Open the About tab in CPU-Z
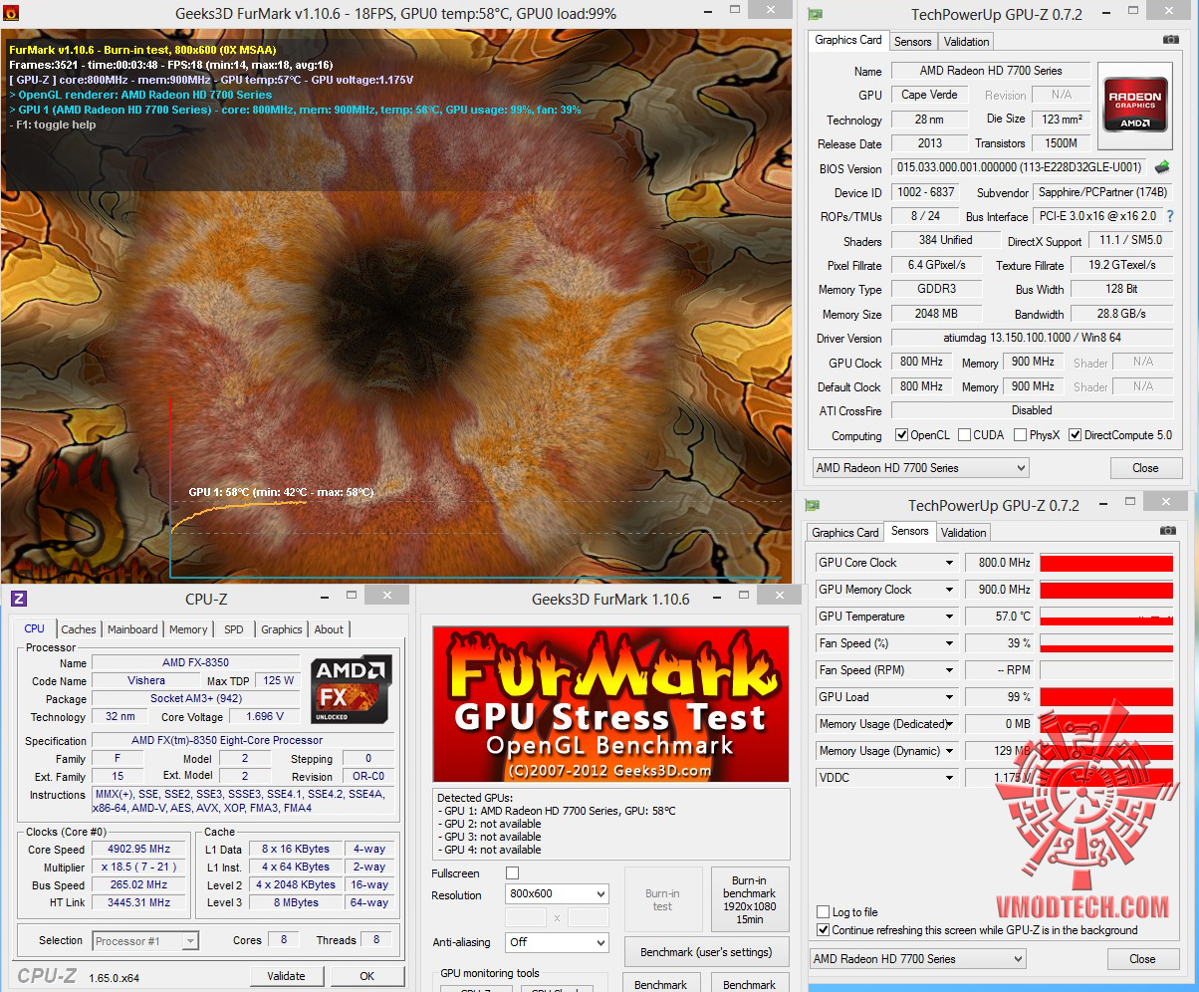 (329, 629)
